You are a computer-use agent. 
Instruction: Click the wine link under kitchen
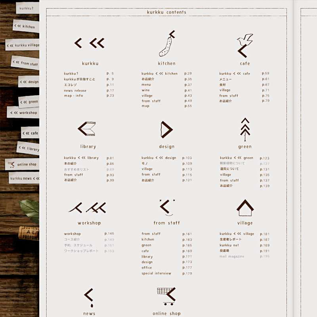(x=146, y=90)
